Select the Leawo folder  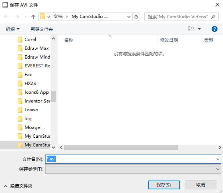click(31, 110)
